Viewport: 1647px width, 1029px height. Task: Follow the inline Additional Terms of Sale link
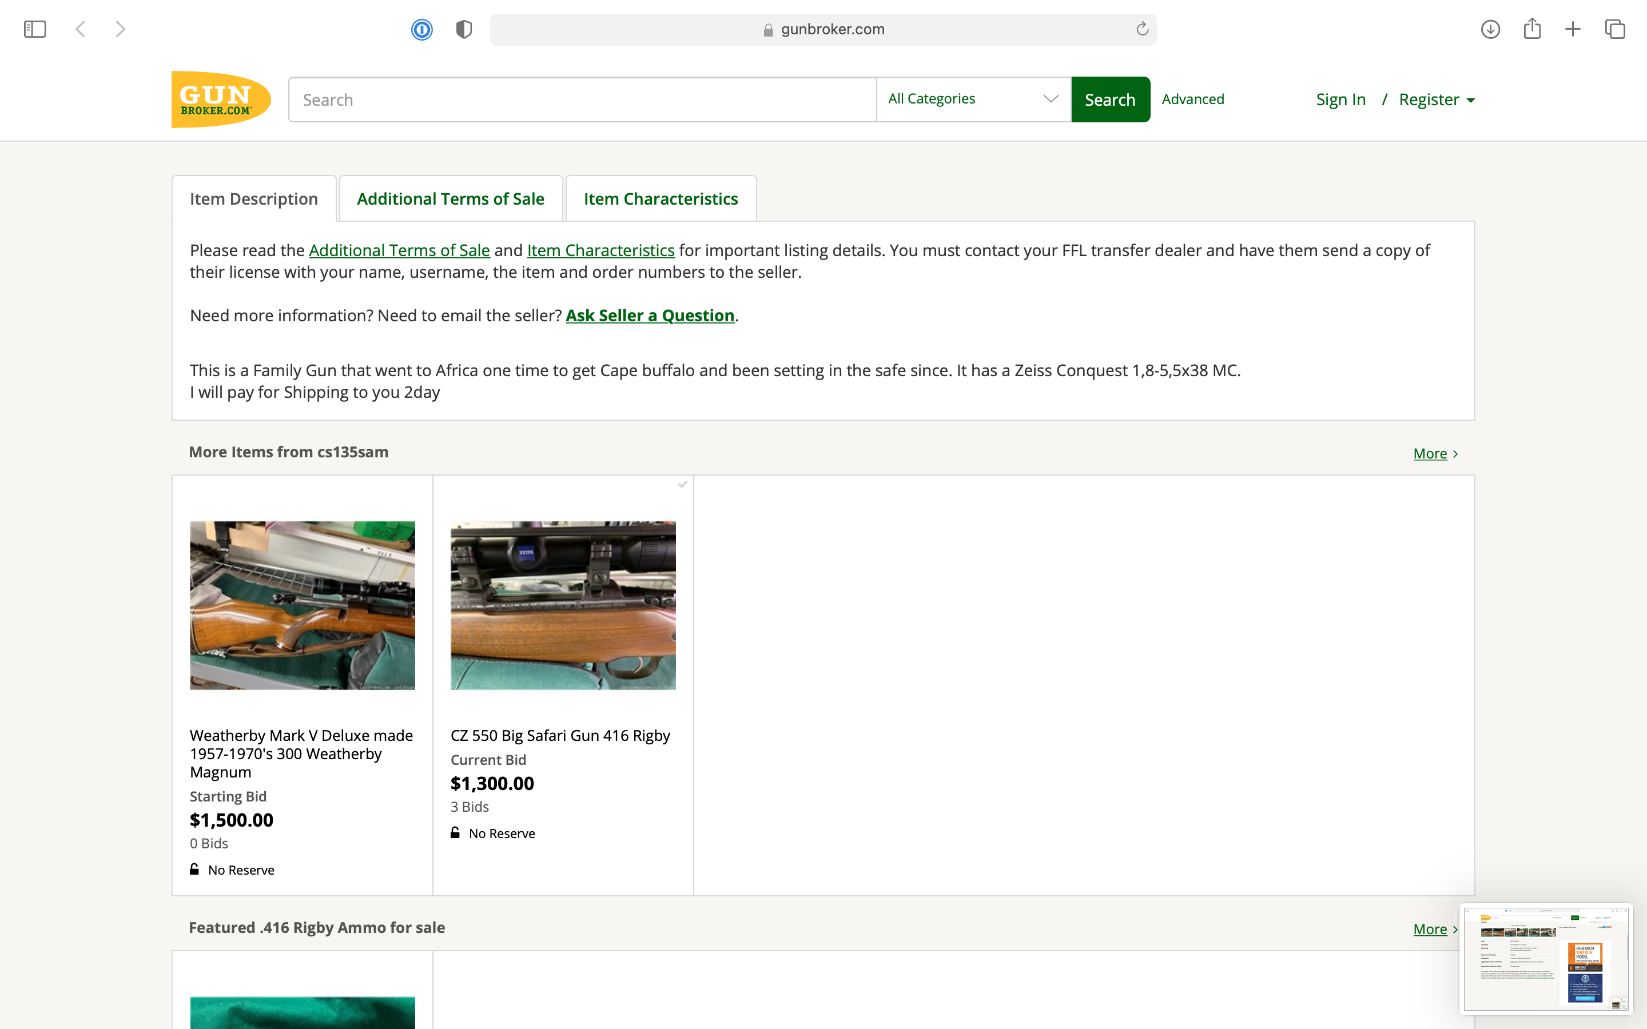400,250
